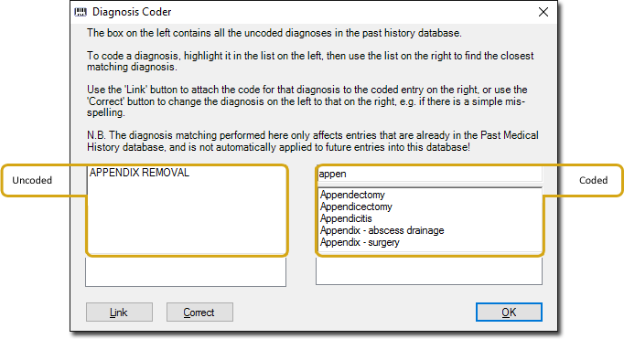This screenshot has width=624, height=339.
Task: Choose 'Appendix - surgery' in the coded list
Action: (360, 242)
